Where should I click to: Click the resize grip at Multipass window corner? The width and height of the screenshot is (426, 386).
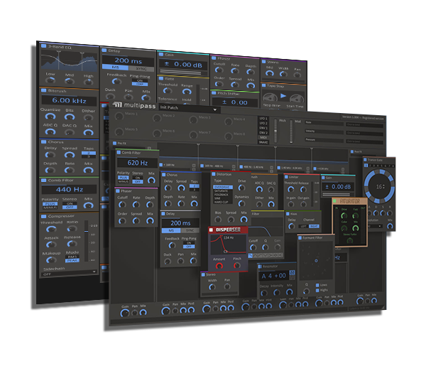tap(383, 307)
